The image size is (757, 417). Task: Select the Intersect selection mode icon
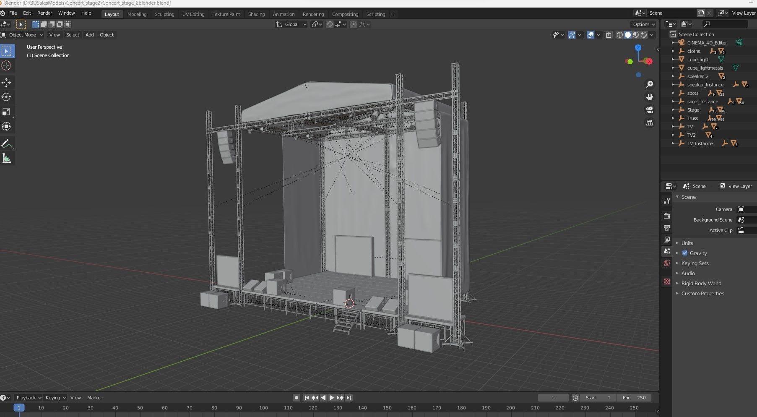point(68,24)
